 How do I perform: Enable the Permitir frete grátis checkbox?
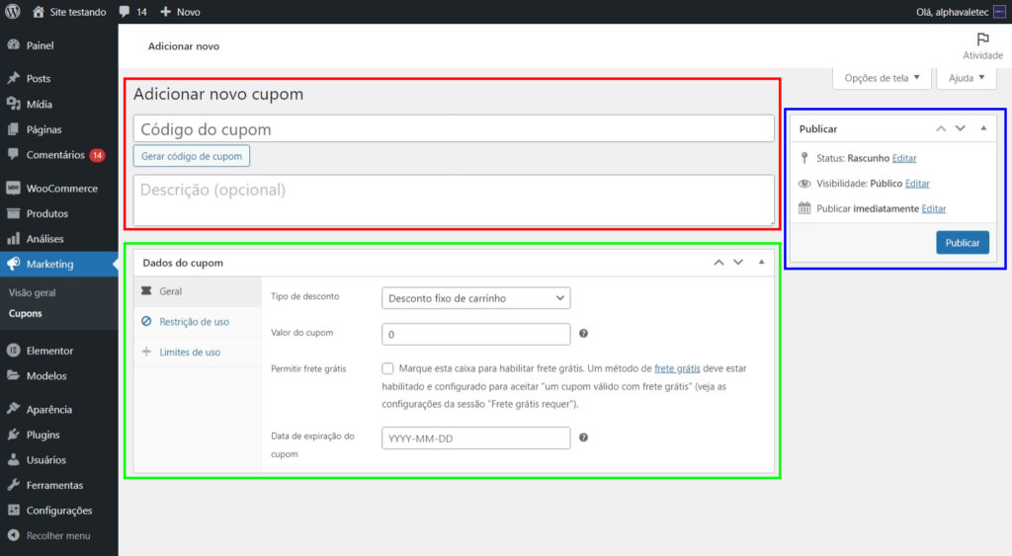(x=387, y=368)
